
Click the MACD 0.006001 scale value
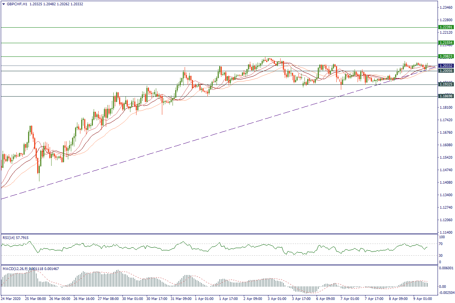[446, 268]
